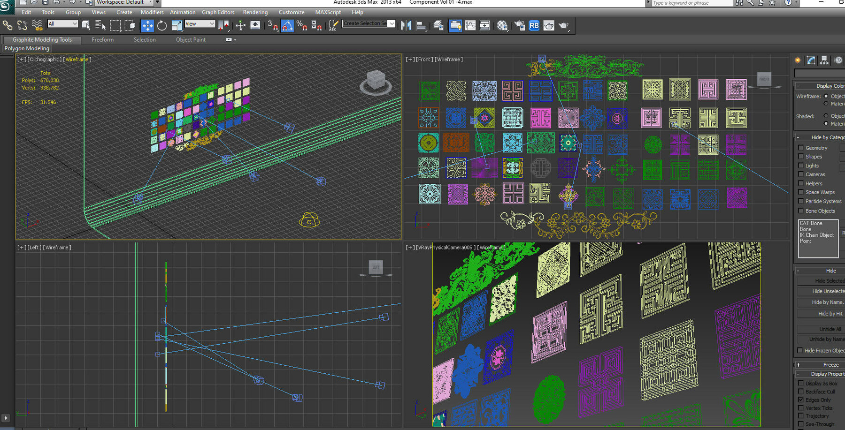Screen dimensions: 845x430
Task: Activate Select and Scale tool
Action: tap(177, 25)
